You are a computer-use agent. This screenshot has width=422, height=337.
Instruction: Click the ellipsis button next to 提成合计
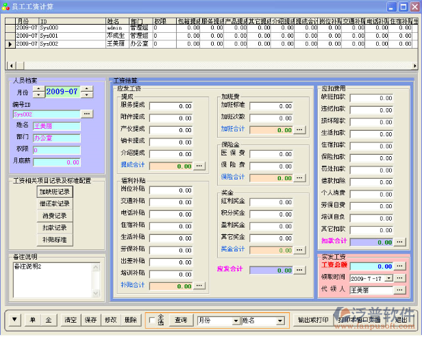pyautogui.click(x=199, y=165)
